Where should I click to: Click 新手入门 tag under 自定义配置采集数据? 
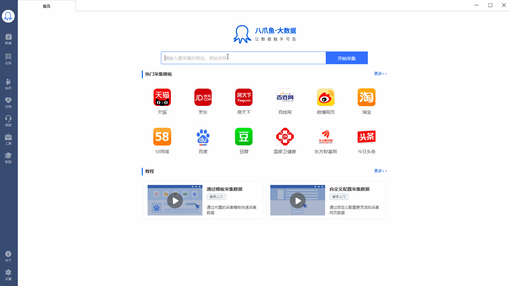[339, 197]
